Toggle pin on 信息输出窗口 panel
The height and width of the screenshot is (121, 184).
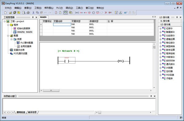[151, 96]
